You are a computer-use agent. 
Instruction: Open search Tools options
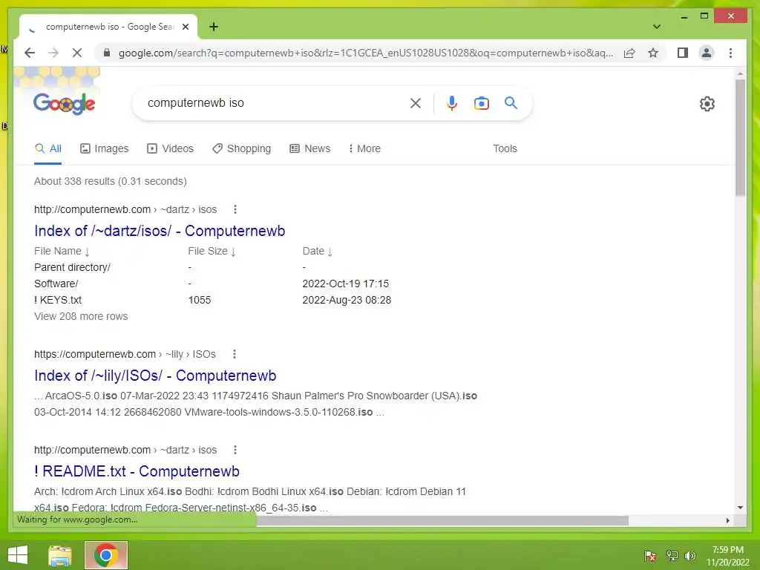[505, 148]
